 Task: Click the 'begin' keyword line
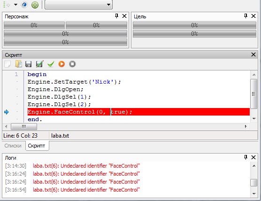point(37,74)
